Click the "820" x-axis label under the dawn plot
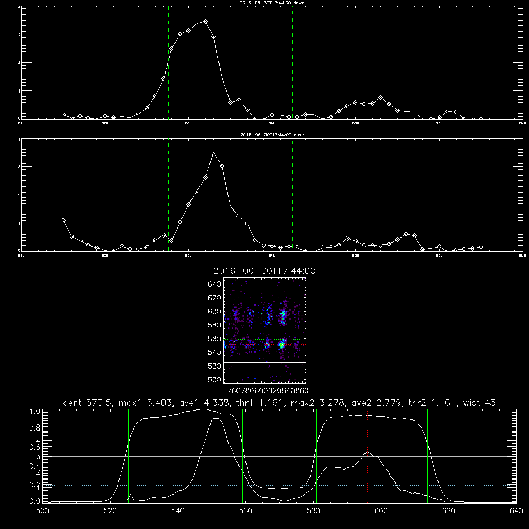The height and width of the screenshot is (529, 529). [105, 123]
